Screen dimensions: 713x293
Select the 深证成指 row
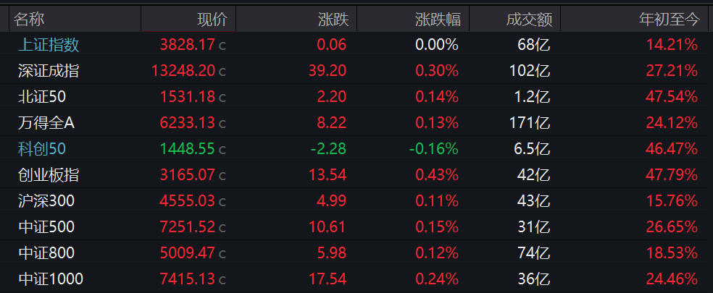356,71
